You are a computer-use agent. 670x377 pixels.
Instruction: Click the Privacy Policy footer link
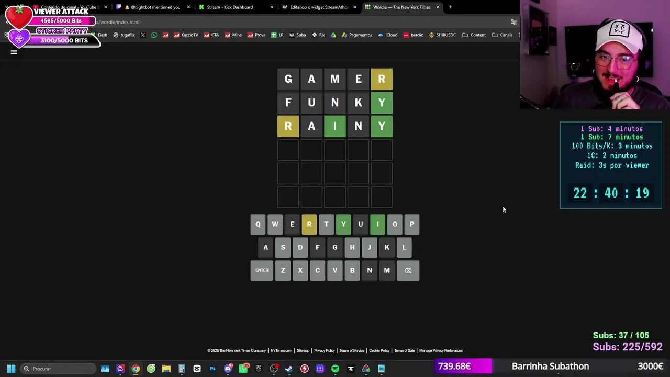click(x=325, y=351)
